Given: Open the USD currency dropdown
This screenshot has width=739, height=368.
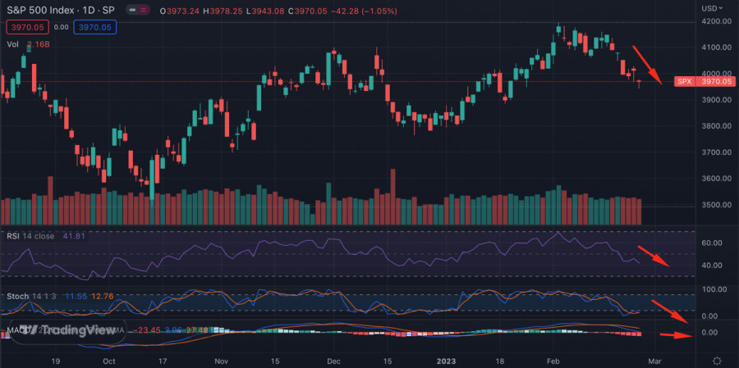Looking at the screenshot, I should 712,8.
